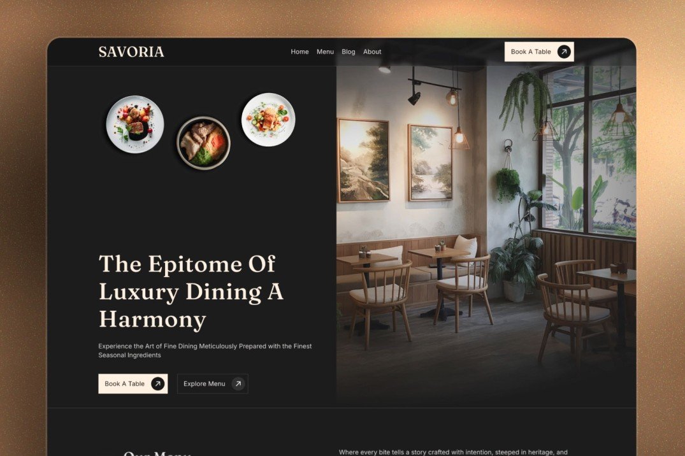The height and width of the screenshot is (456, 685).
Task: Click the Epitome Of Luxury Dining heading
Action: click(191, 291)
